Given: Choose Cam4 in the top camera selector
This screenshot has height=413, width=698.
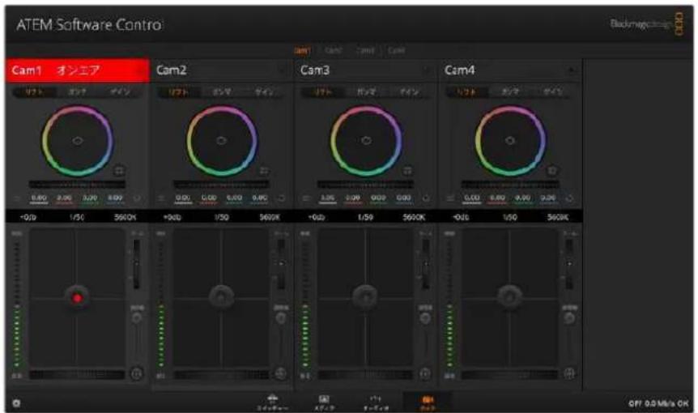Looking at the screenshot, I should [x=396, y=51].
